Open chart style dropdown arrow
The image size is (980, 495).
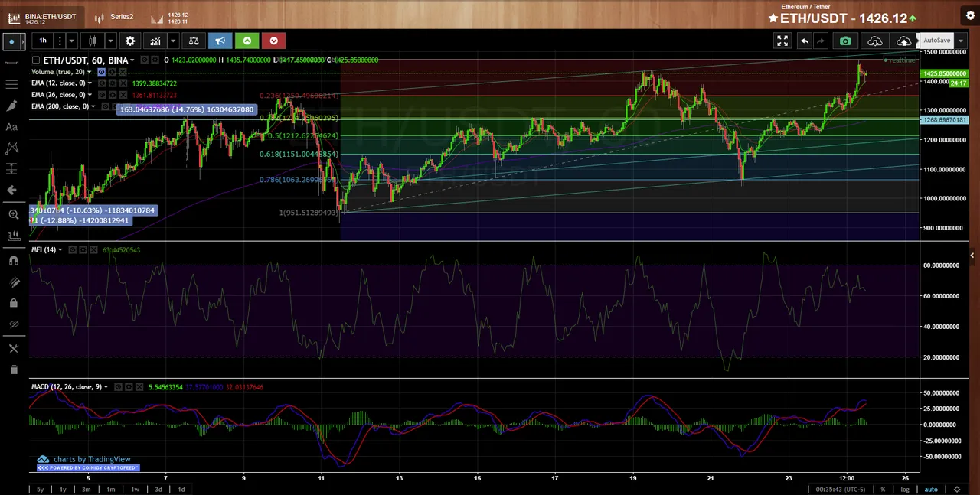click(110, 41)
